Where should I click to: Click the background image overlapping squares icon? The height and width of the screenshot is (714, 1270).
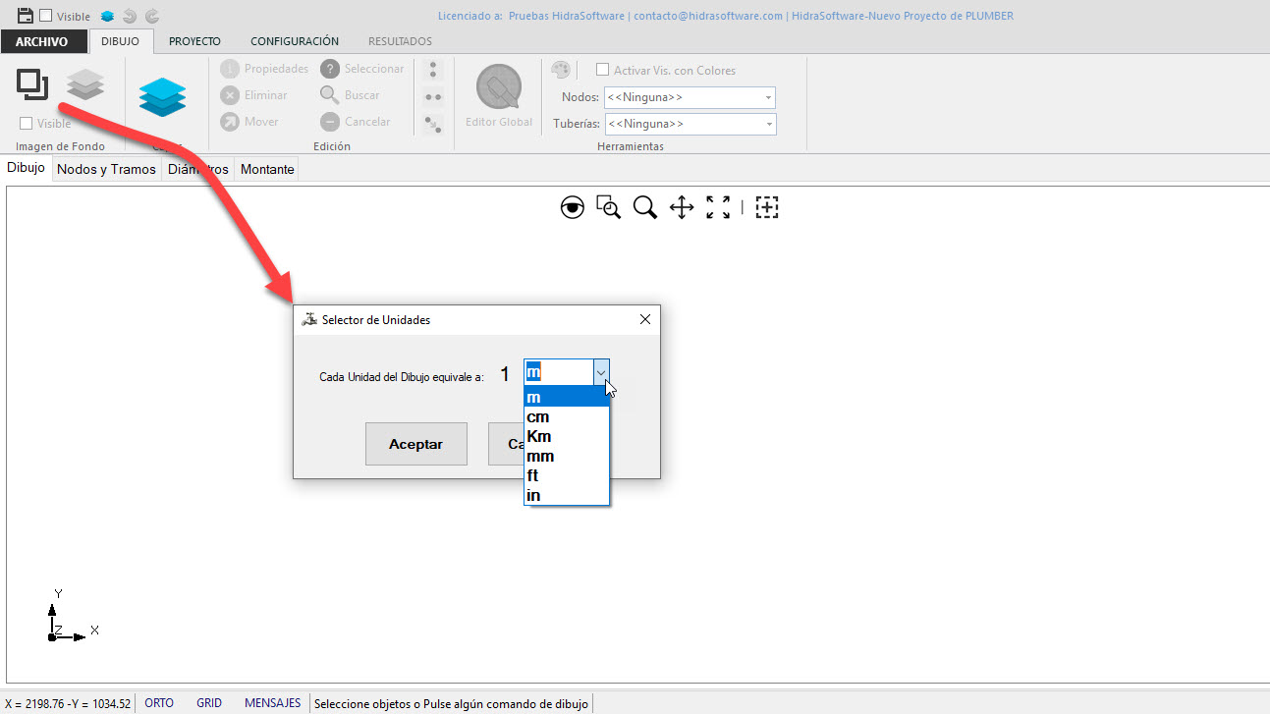[32, 84]
